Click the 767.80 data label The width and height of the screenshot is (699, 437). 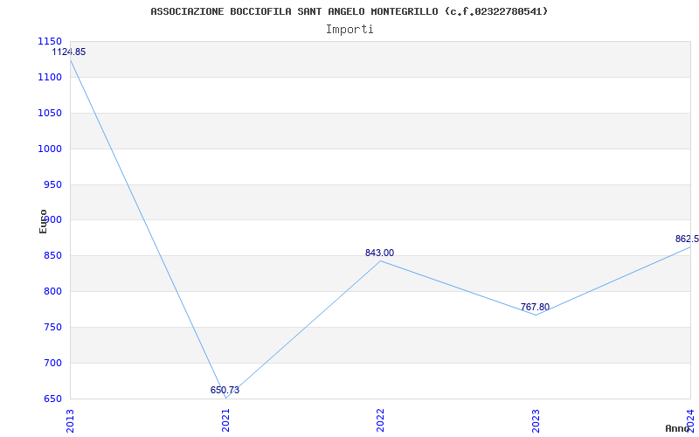click(535, 308)
